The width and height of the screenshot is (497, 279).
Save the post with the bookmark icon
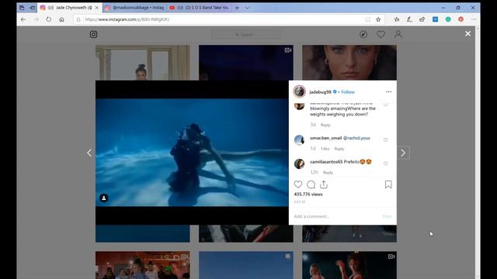(388, 184)
